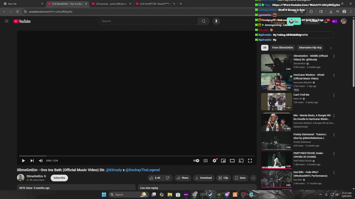This screenshot has width=355, height=199.
Task: Open Windows Start menu
Action: click(x=104, y=195)
